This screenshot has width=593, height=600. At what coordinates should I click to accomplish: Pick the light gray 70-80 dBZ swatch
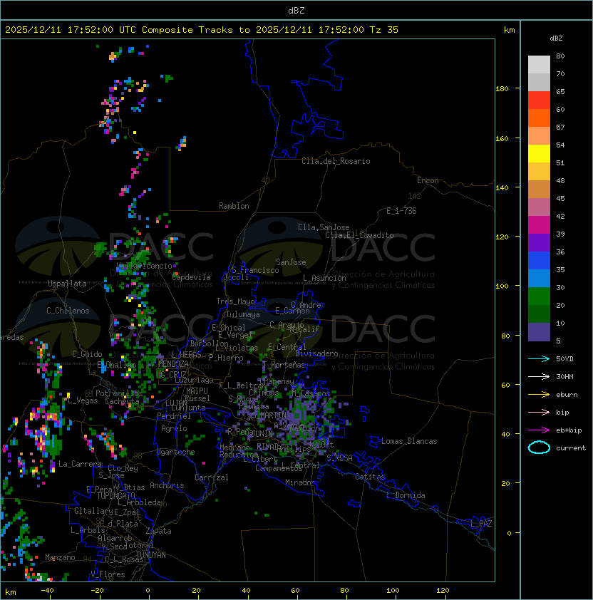(539, 64)
